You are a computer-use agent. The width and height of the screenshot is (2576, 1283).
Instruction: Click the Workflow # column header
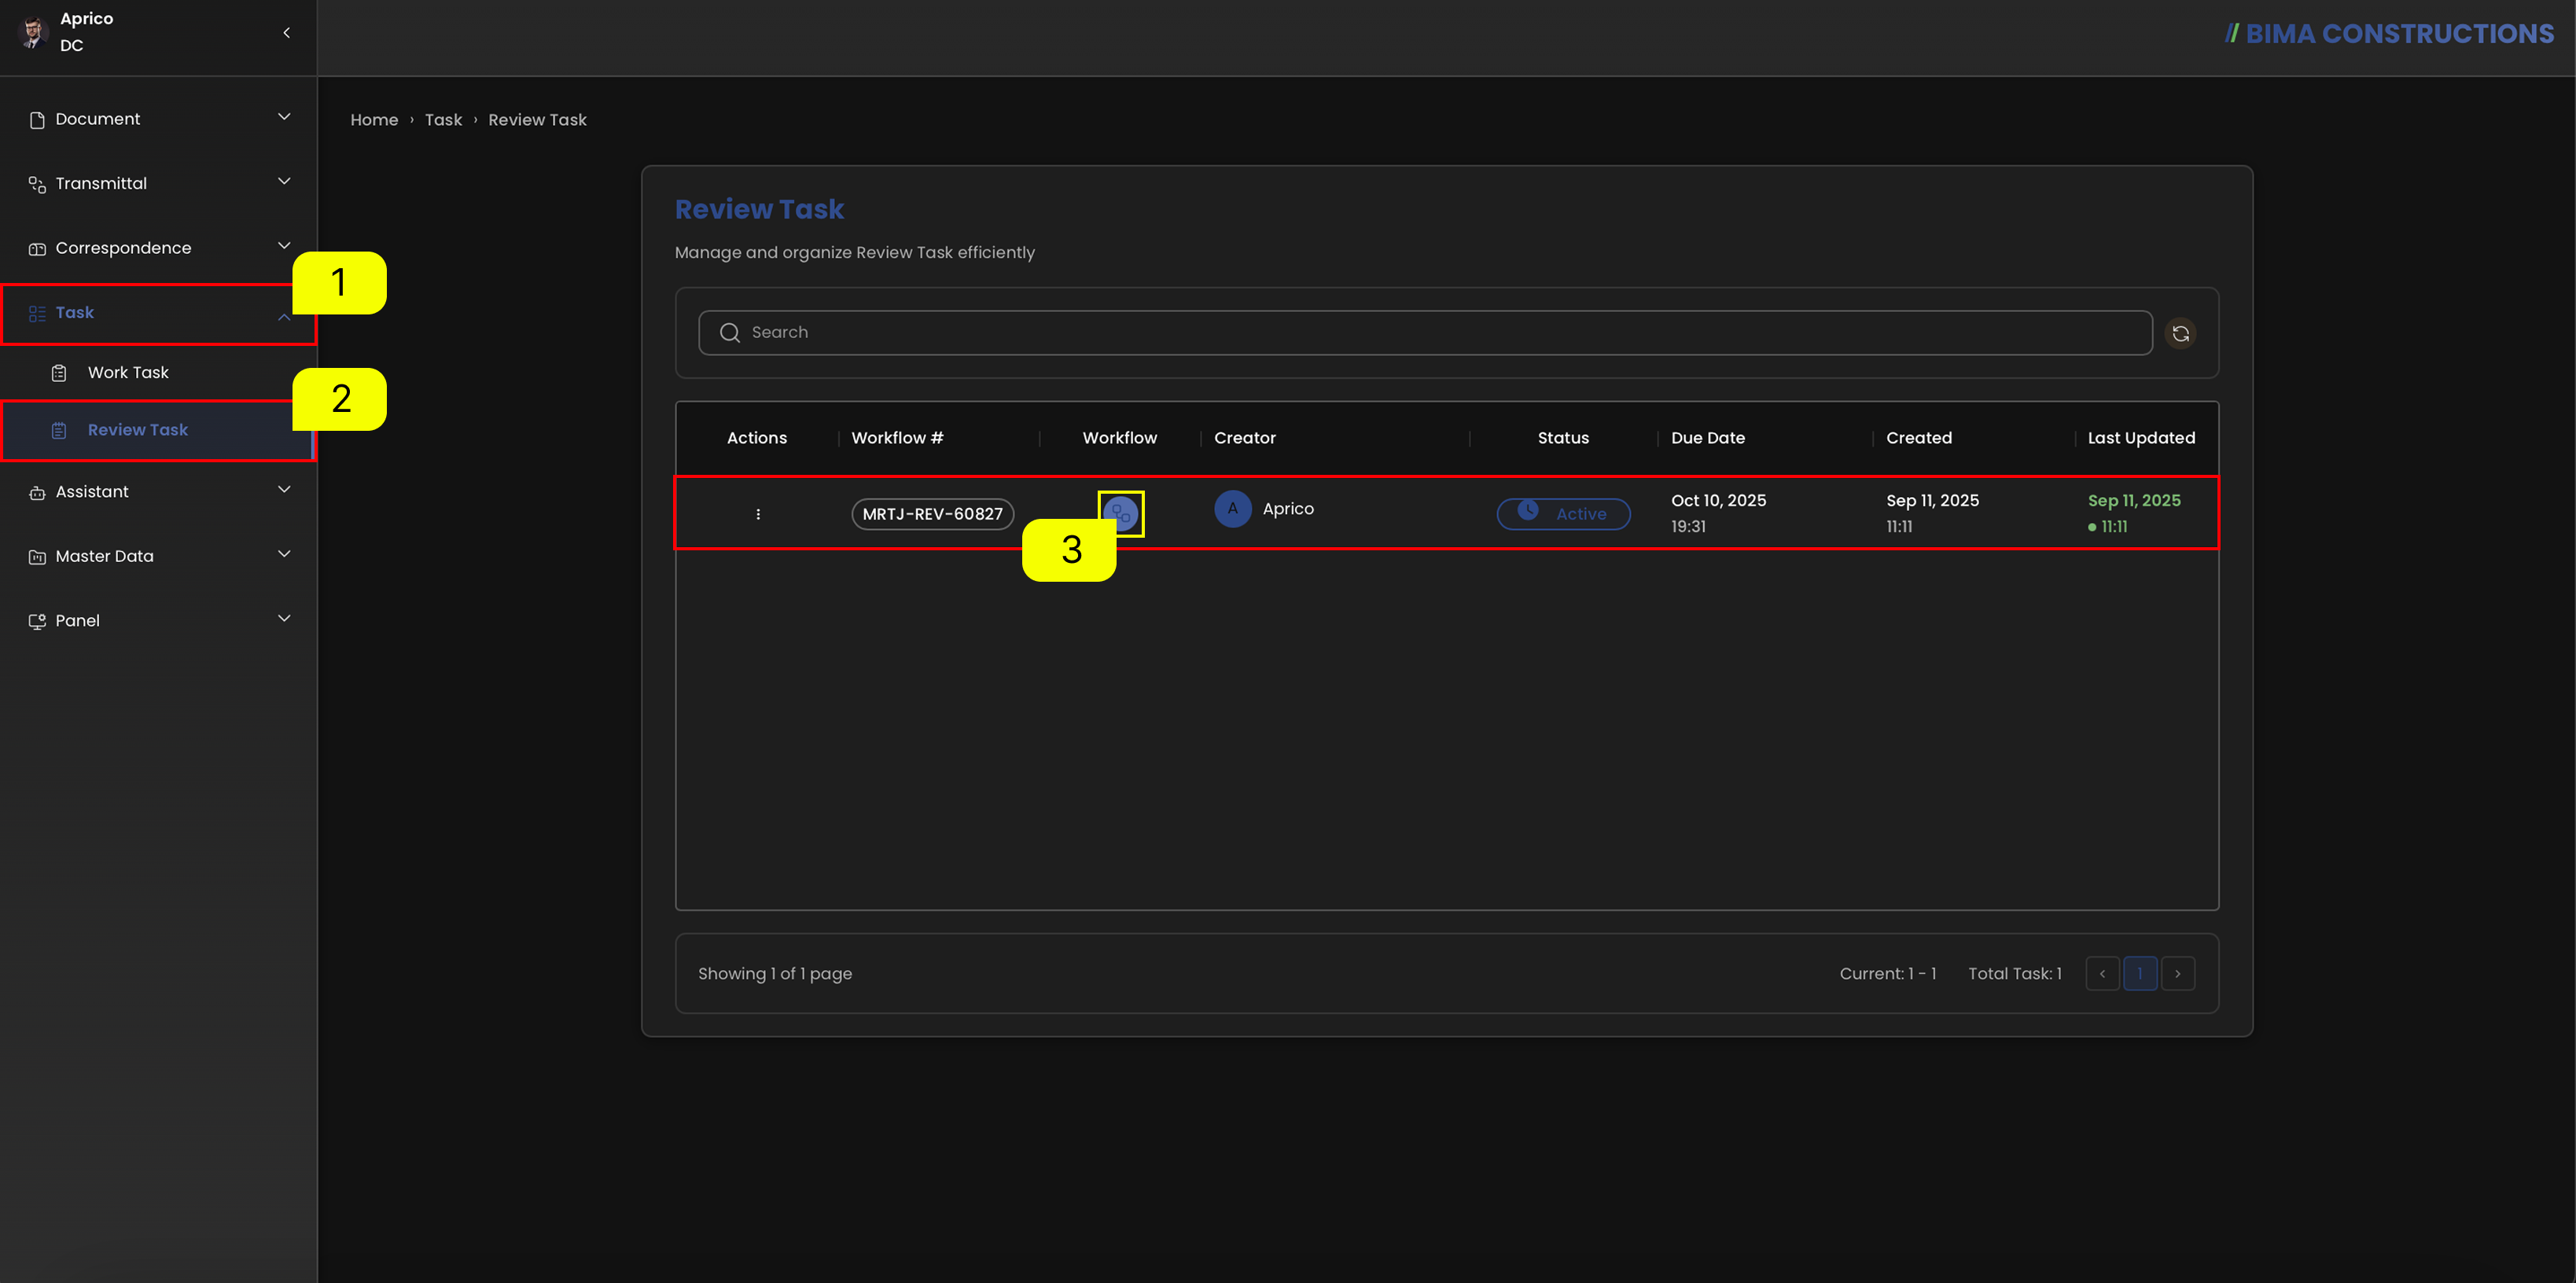(897, 438)
